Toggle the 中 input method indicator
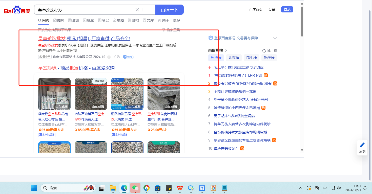The width and height of the screenshot is (372, 194). coord(325,188)
